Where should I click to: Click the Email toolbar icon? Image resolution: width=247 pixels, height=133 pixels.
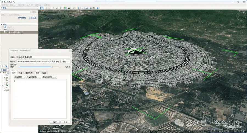[x=84, y=8]
